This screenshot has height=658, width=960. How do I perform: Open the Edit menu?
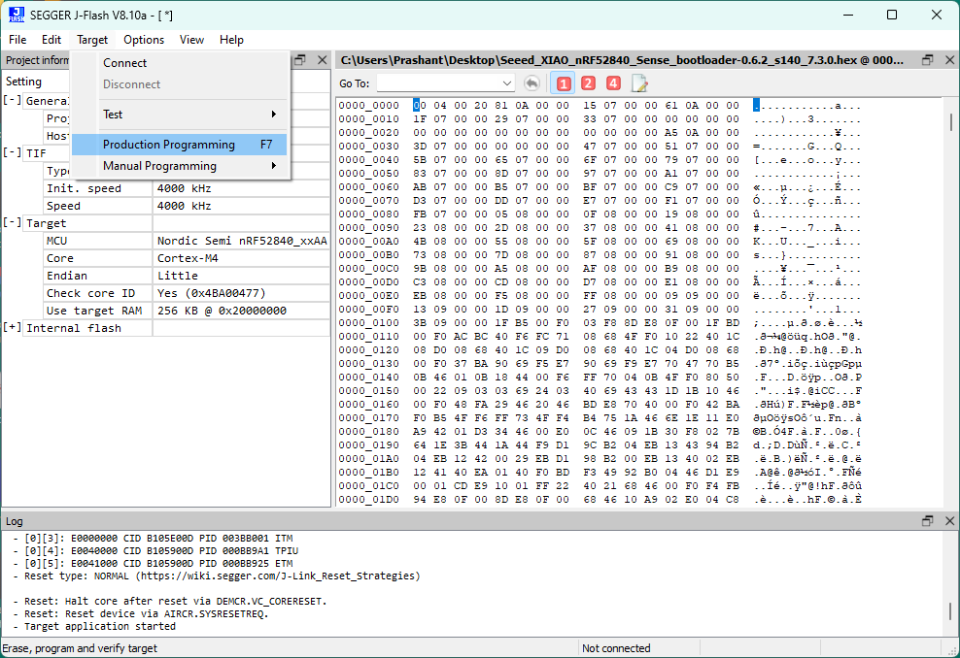51,40
